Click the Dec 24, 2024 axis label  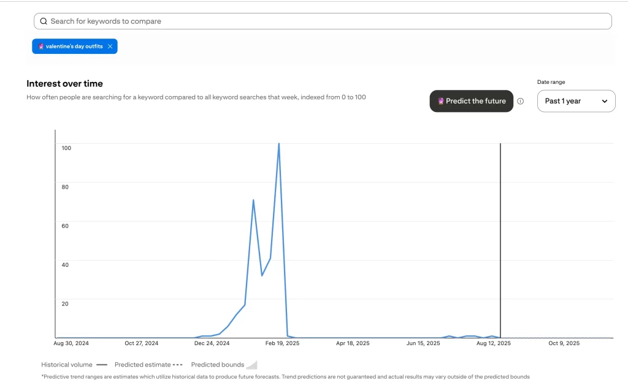click(212, 343)
